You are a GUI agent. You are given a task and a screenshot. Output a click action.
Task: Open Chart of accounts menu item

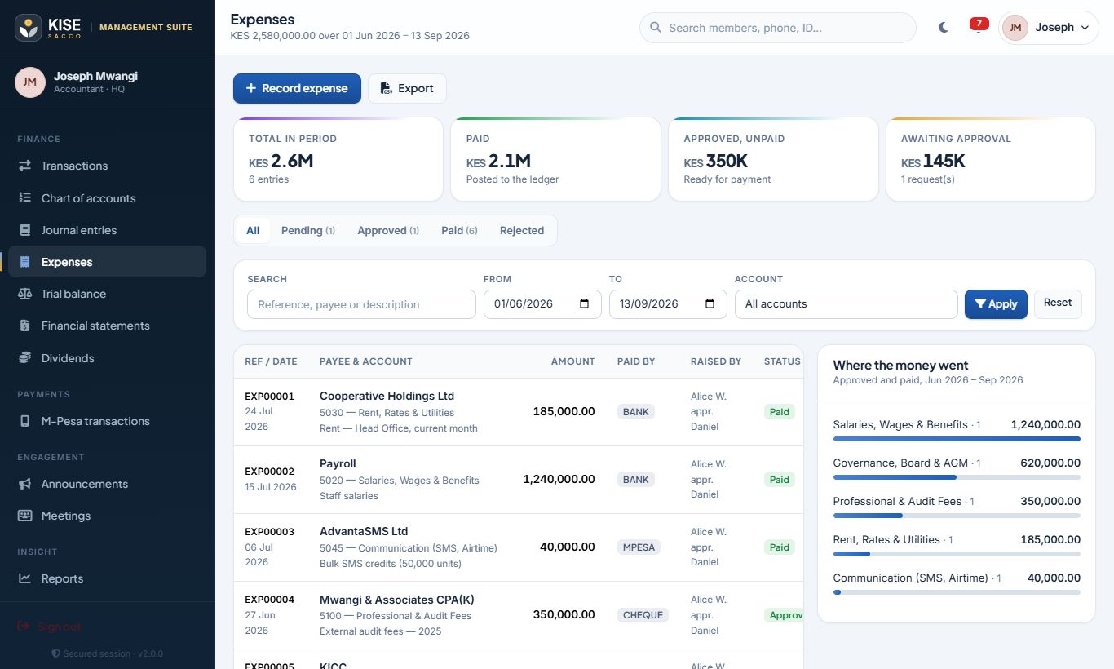(107, 198)
